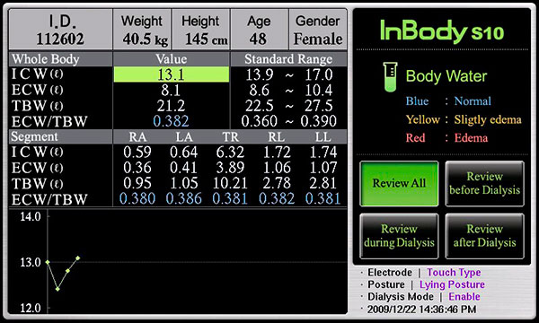Click the Touch Type electrode setting
The width and height of the screenshot is (539, 323).
coord(454,273)
